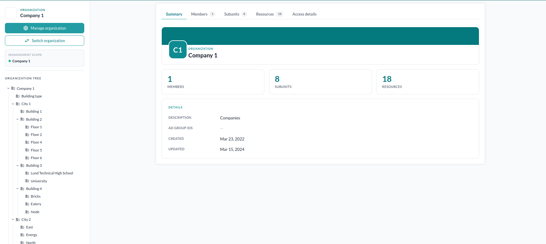Collapse the Building 2 tree node

click(17, 119)
